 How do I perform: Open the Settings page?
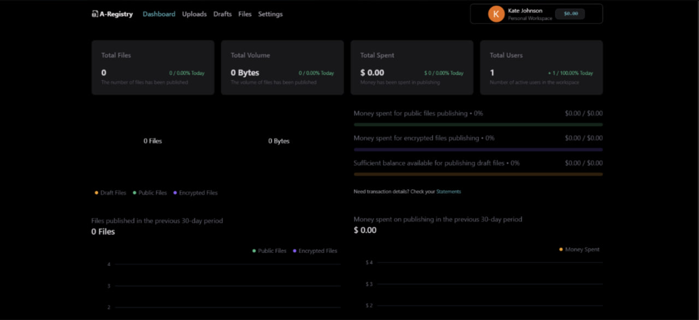pyautogui.click(x=270, y=14)
